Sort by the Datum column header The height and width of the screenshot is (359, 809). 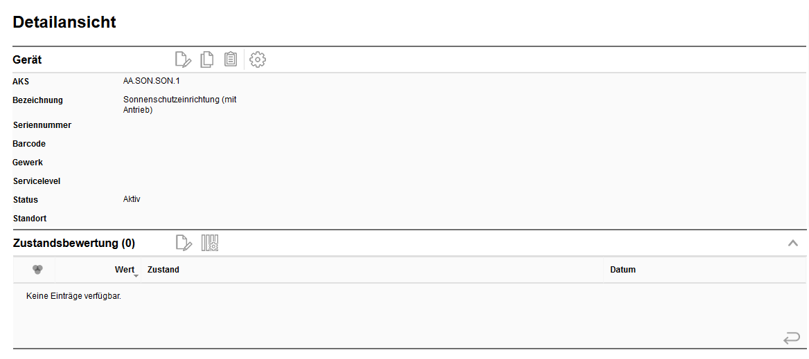(623, 270)
